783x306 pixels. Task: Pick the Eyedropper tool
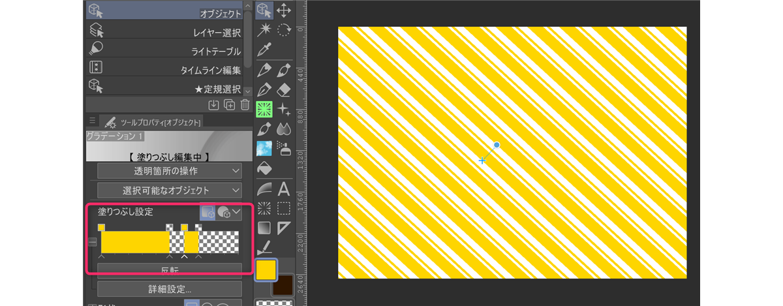pyautogui.click(x=264, y=50)
